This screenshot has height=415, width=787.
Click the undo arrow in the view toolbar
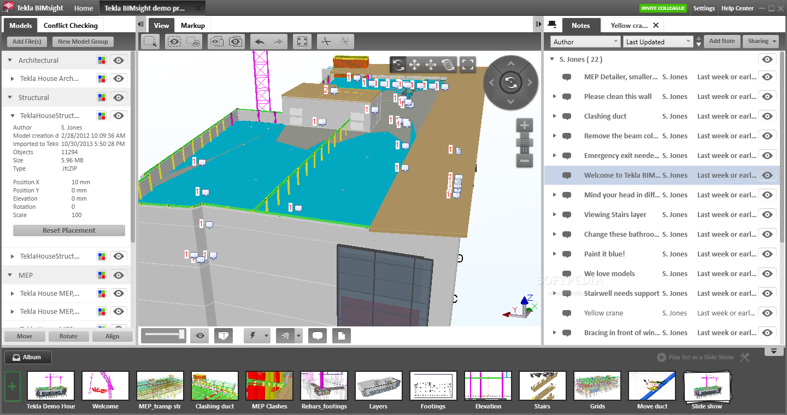pos(260,42)
